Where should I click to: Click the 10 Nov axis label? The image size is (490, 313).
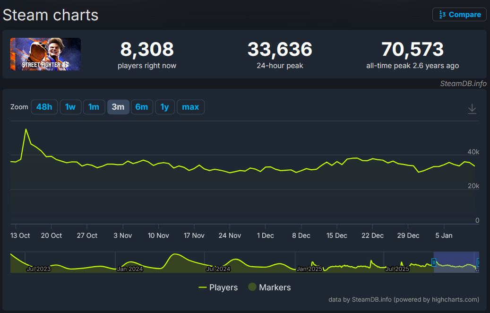tap(158, 235)
